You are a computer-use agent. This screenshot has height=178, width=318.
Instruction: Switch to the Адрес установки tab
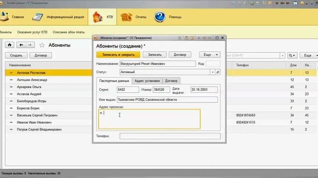click(147, 81)
